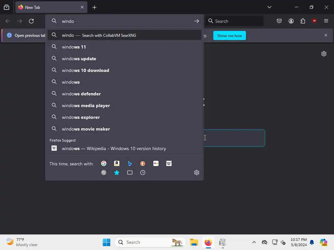Search this time with DuckDuckGo

(143, 163)
